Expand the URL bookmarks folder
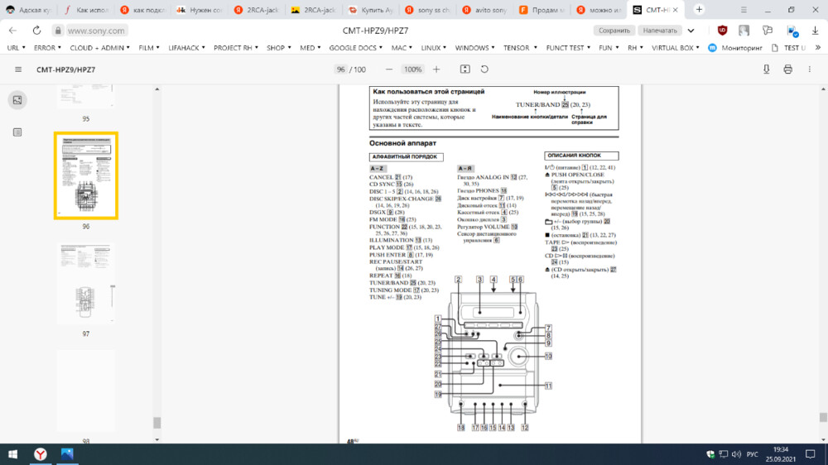The image size is (828, 465). pos(16,47)
